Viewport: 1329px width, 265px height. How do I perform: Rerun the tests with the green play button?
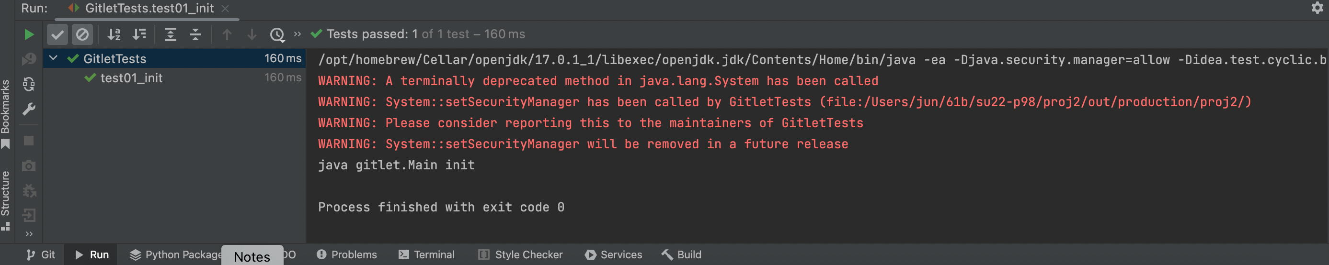point(29,34)
